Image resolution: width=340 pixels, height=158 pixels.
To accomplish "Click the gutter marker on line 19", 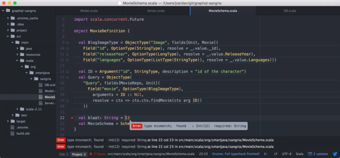I will pyautogui.click(x=67, y=101).
